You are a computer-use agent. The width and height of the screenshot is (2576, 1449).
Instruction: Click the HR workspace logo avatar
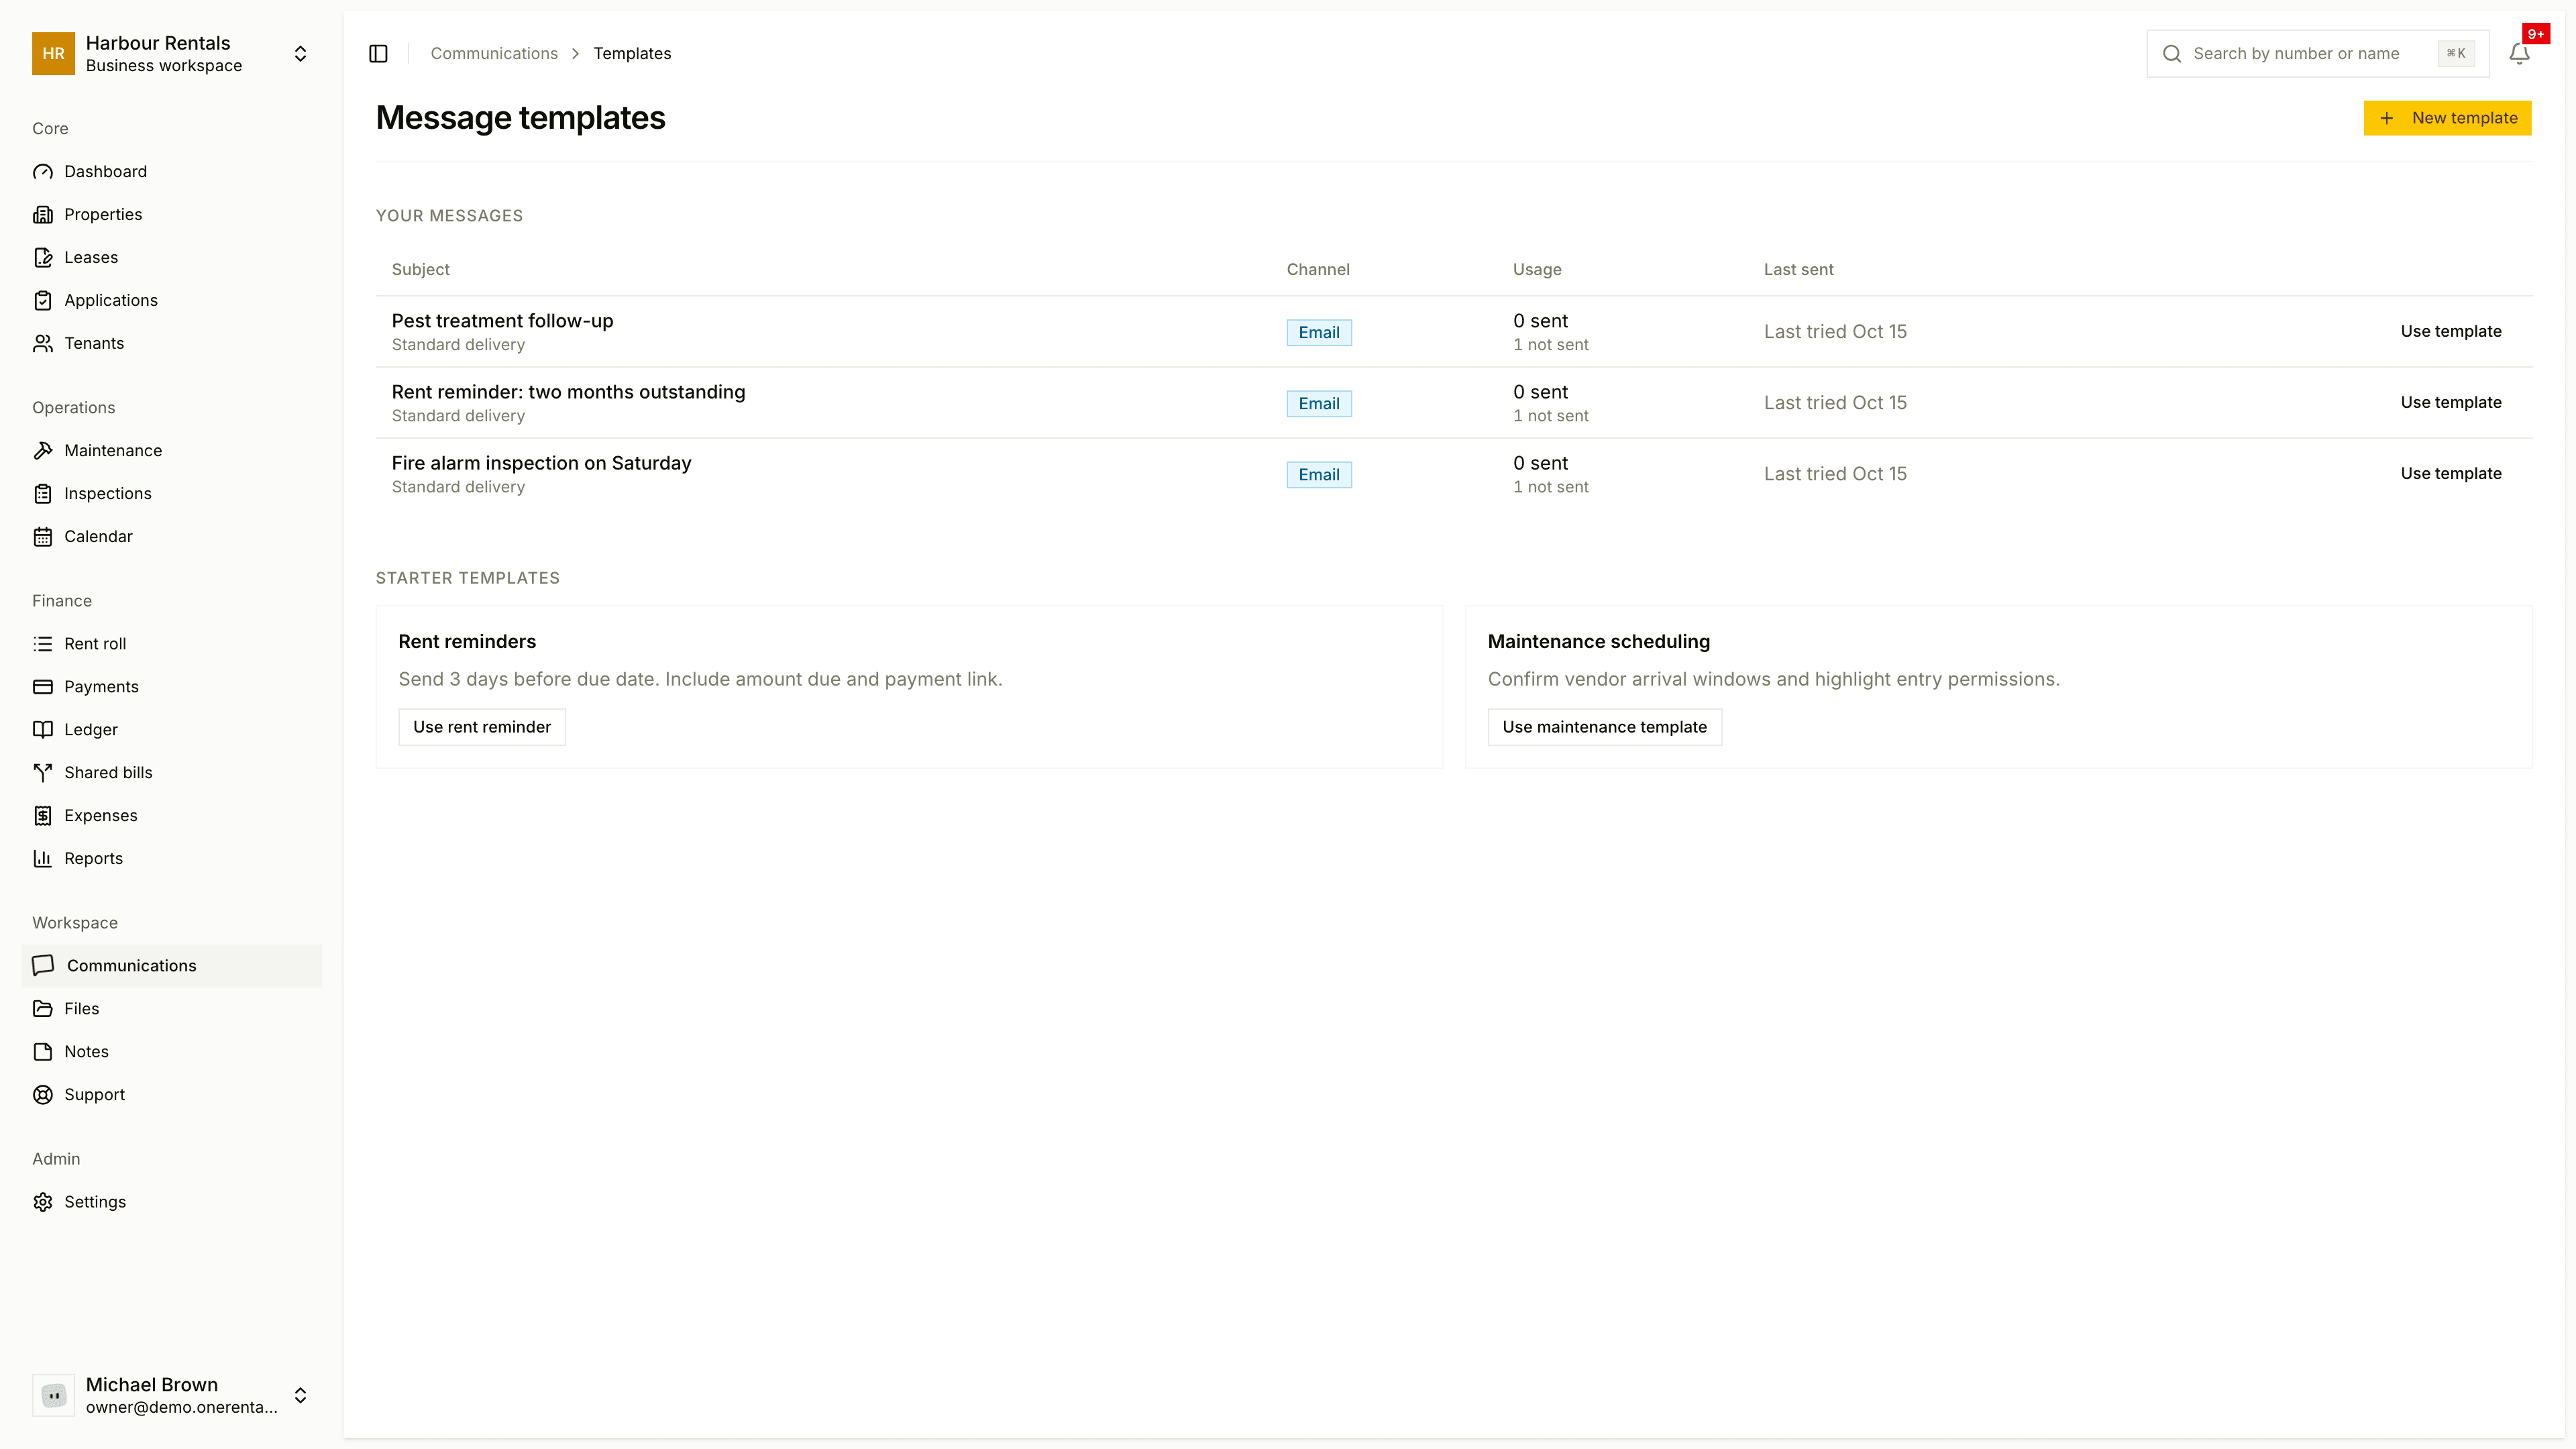[53, 54]
